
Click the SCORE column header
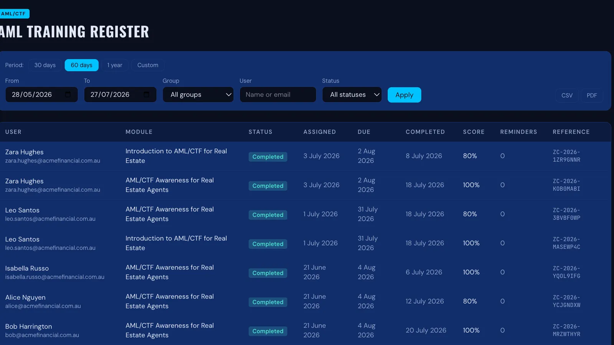[x=474, y=132]
